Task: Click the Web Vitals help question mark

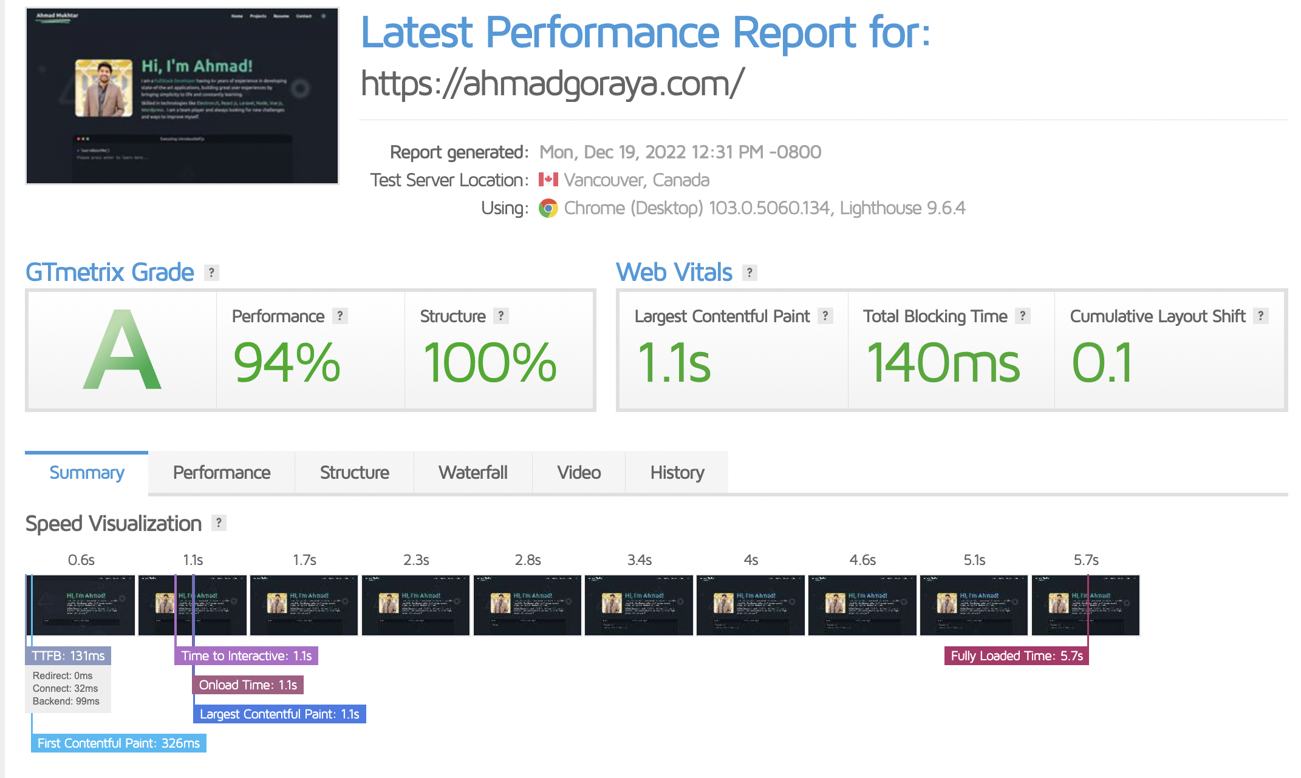Action: 750,272
